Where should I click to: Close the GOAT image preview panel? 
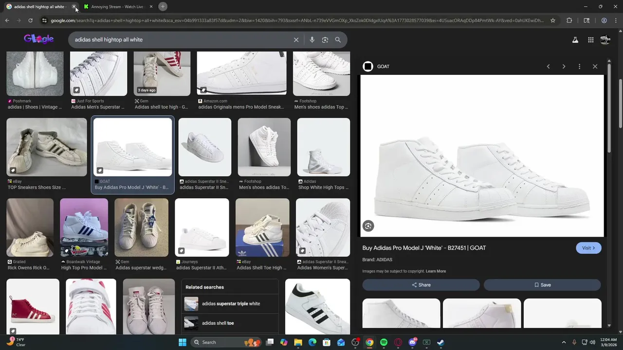[x=595, y=67]
